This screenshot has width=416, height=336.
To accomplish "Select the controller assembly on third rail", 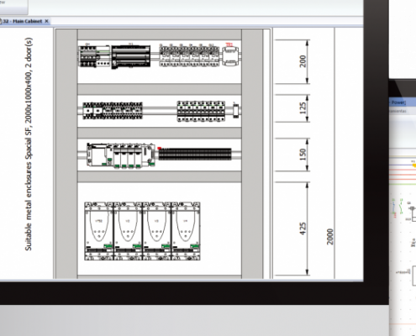I will (x=121, y=155).
